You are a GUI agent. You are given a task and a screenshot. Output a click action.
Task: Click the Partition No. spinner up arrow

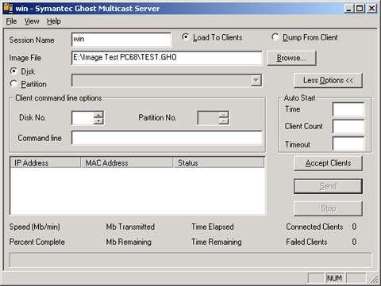coord(224,115)
